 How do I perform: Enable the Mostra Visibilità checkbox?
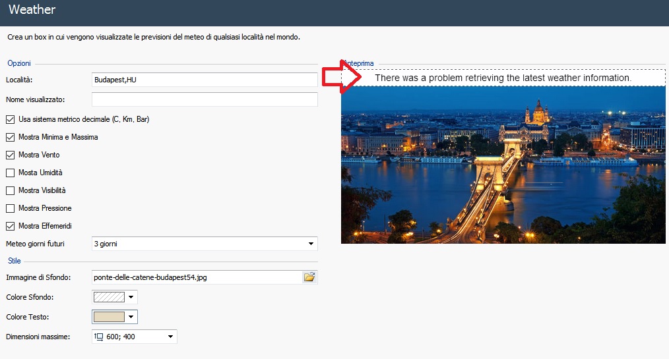[11, 191]
